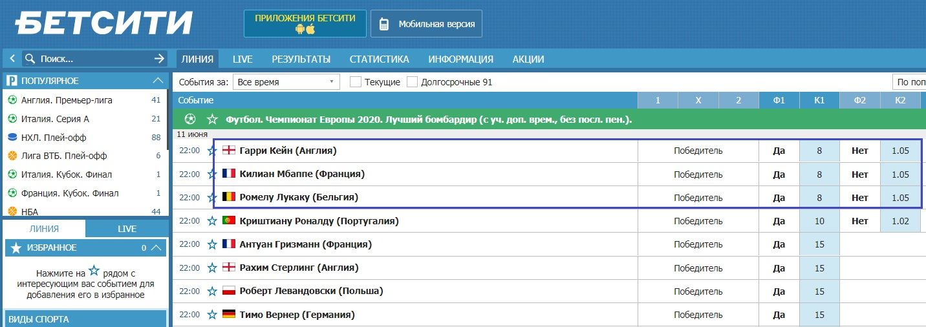Click odds 1.05 for Ромелу Лукаку
Screen dimensions: 926x327
click(x=900, y=197)
